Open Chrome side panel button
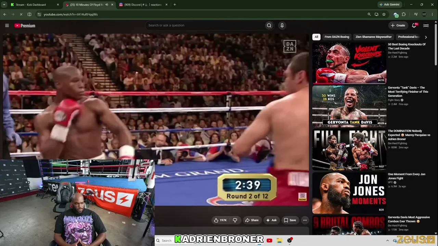This screenshot has height=246, width=438. (29, 14)
